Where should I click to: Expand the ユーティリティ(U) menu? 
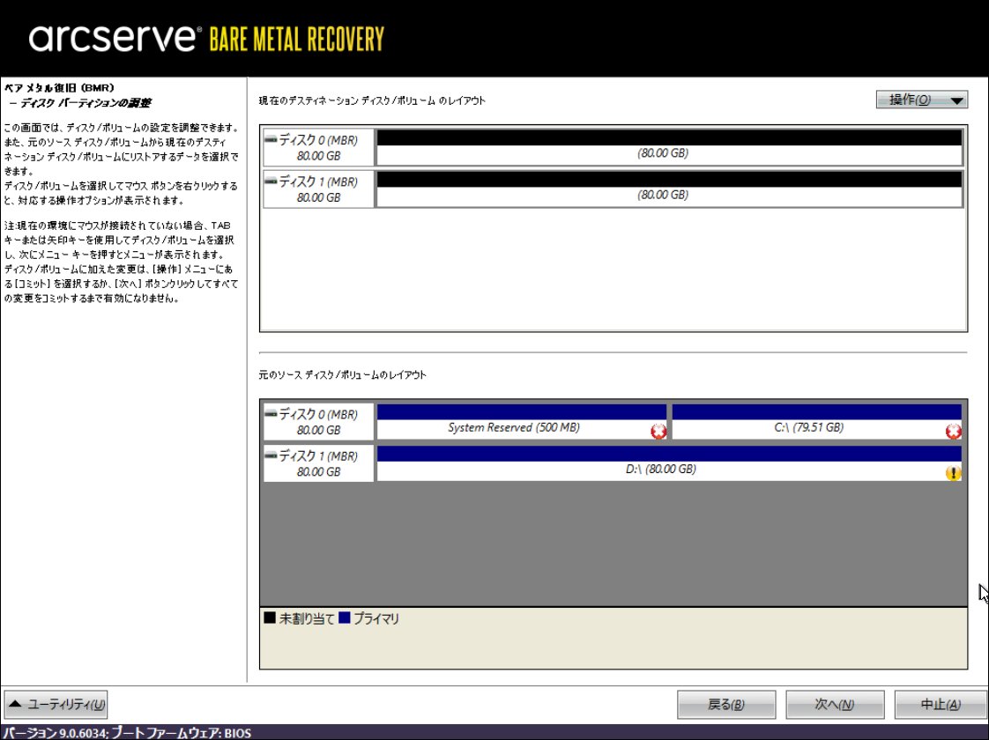[56, 704]
